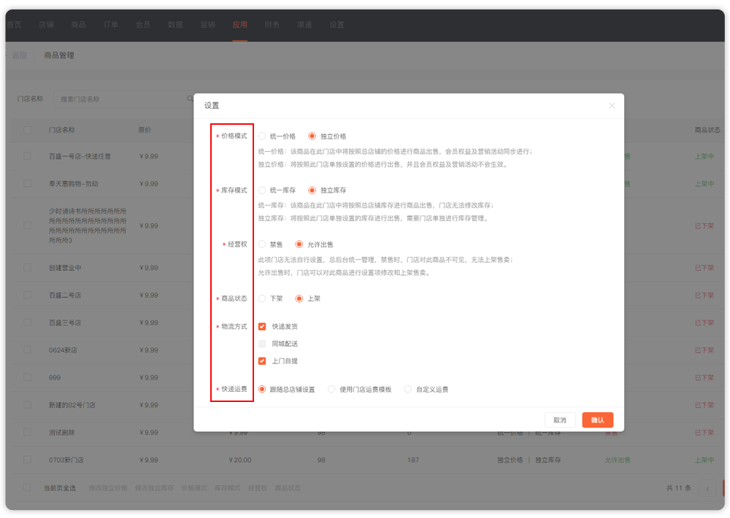The image size is (730, 518).
Task: Close the 设置 dialog with the X icon
Action: pyautogui.click(x=612, y=106)
